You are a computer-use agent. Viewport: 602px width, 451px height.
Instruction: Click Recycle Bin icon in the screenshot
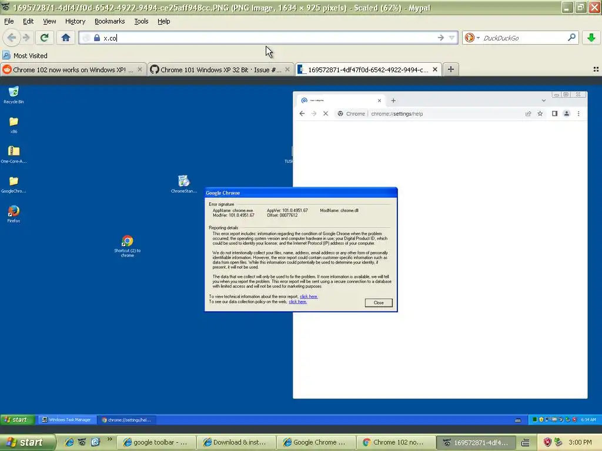[14, 95]
